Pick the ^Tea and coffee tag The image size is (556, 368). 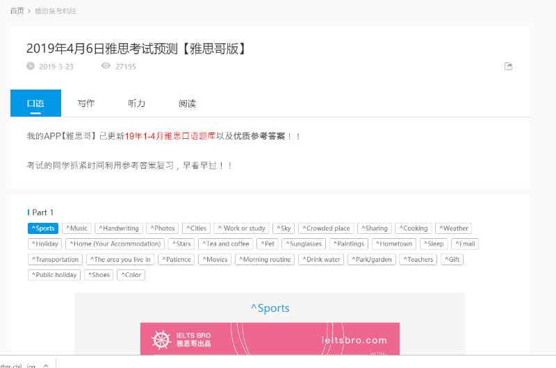(226, 244)
